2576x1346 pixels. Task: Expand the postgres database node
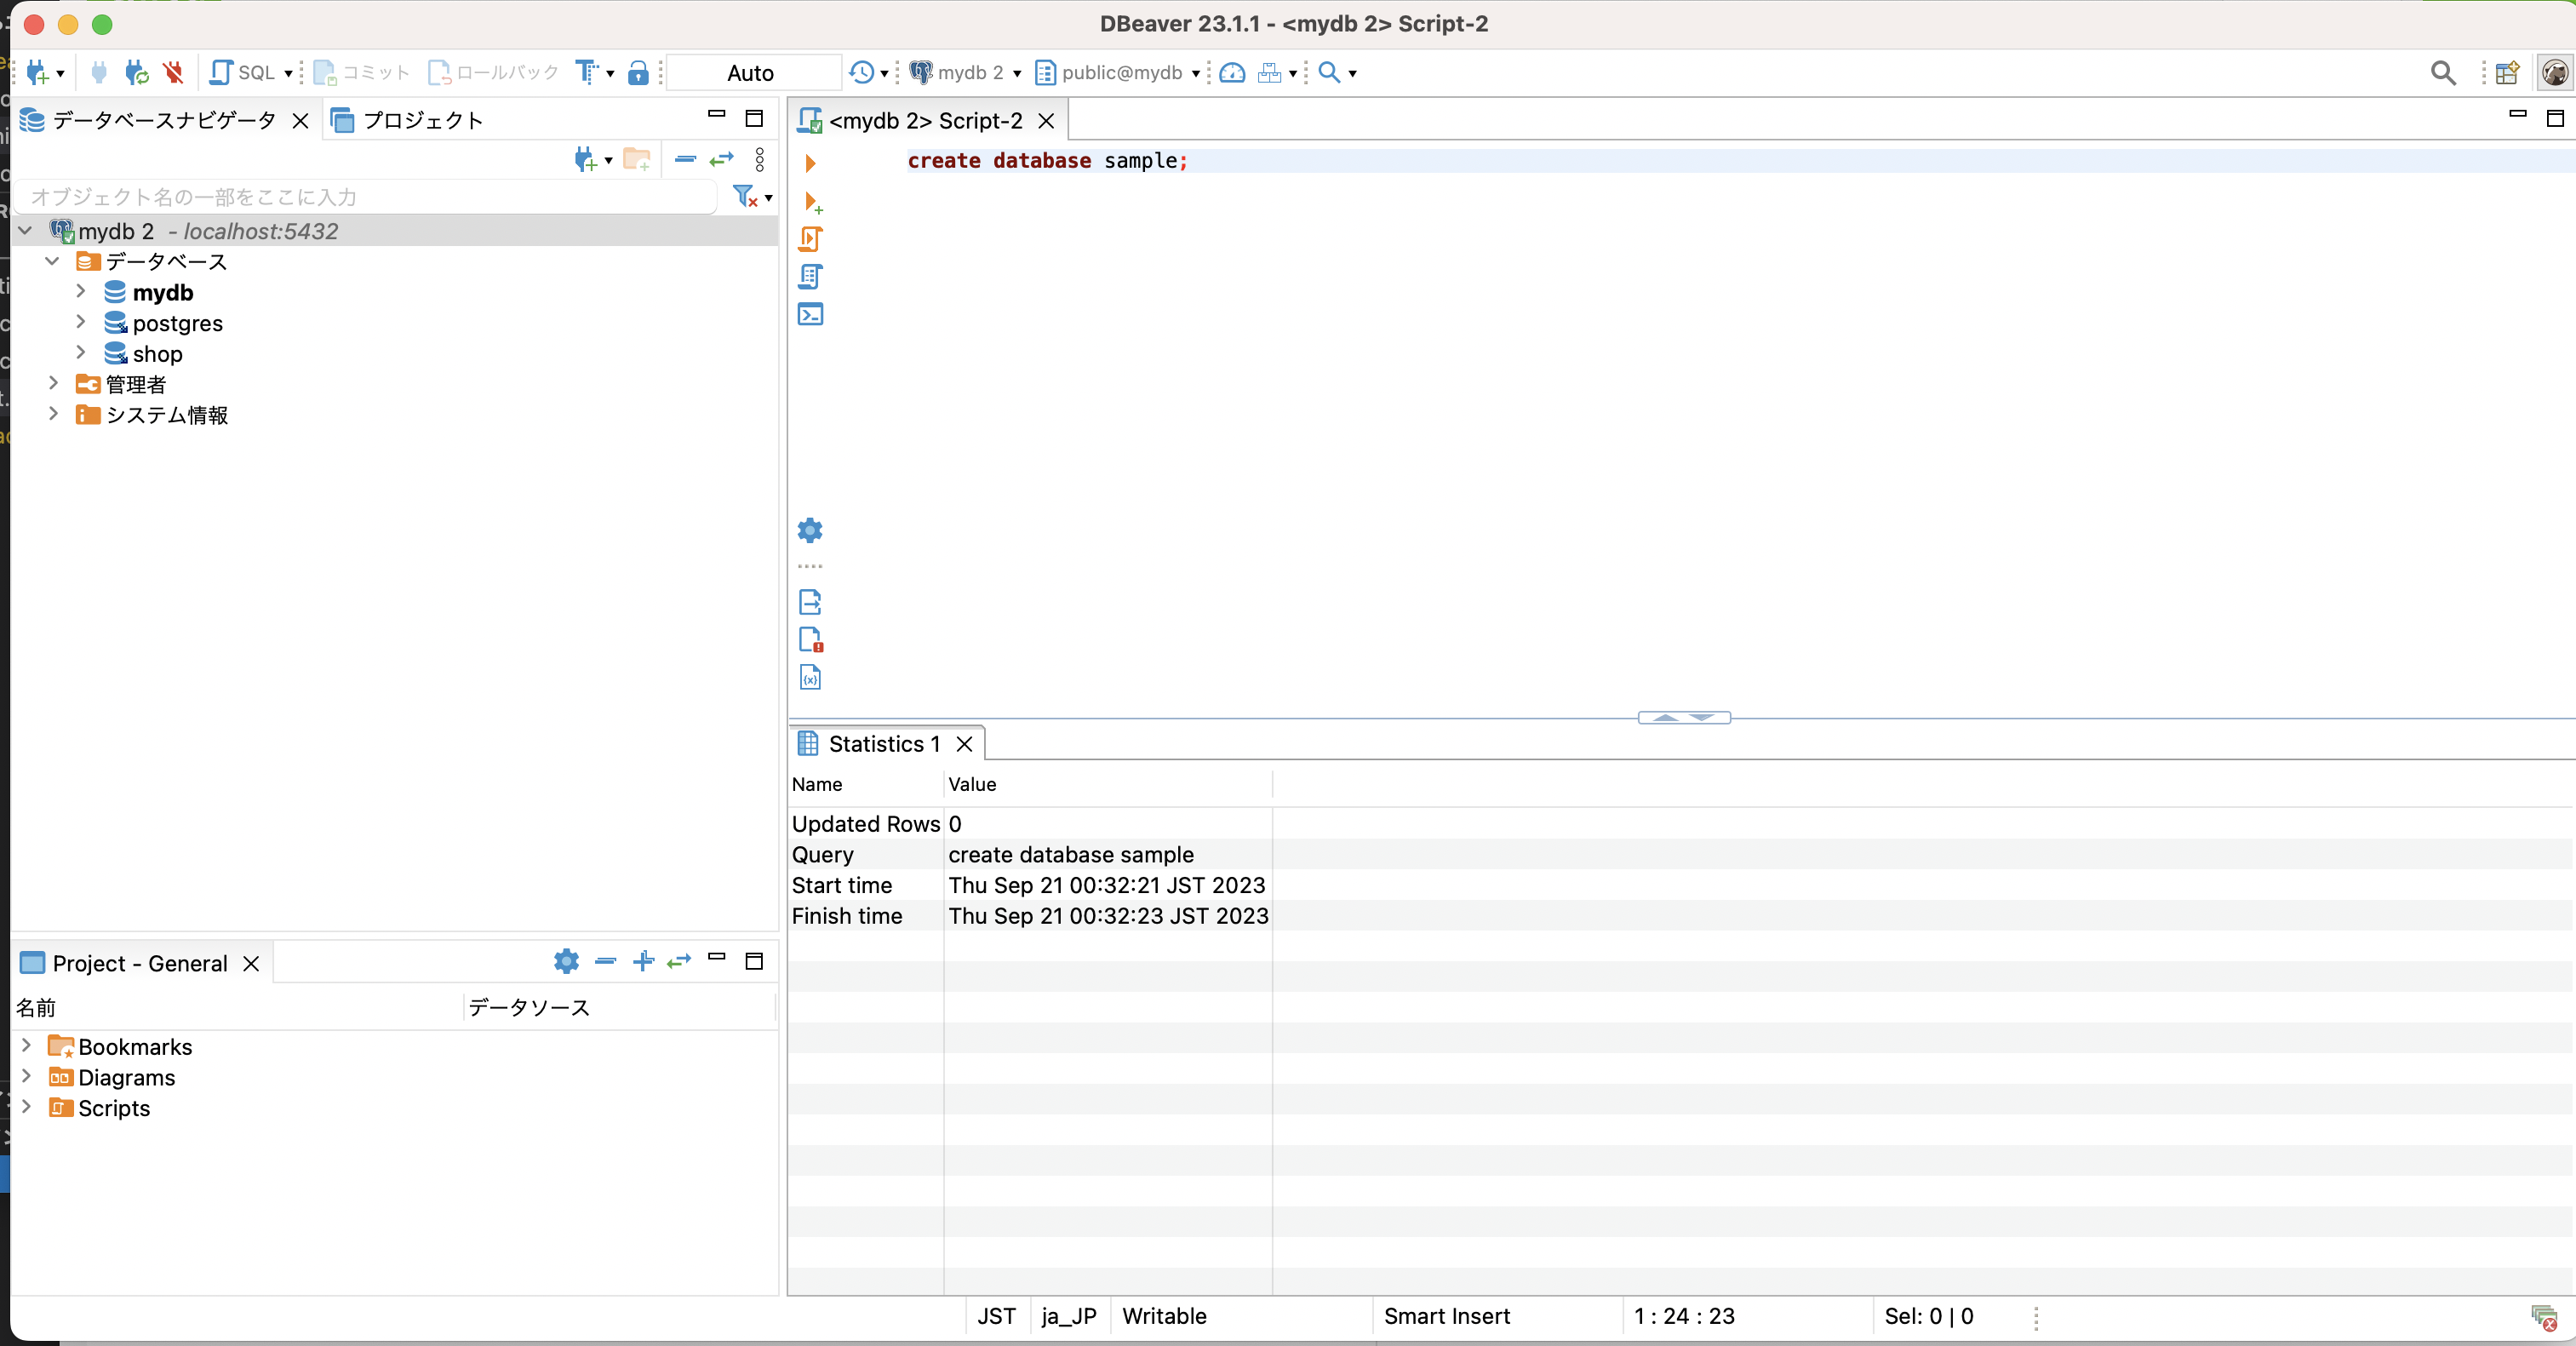81,322
